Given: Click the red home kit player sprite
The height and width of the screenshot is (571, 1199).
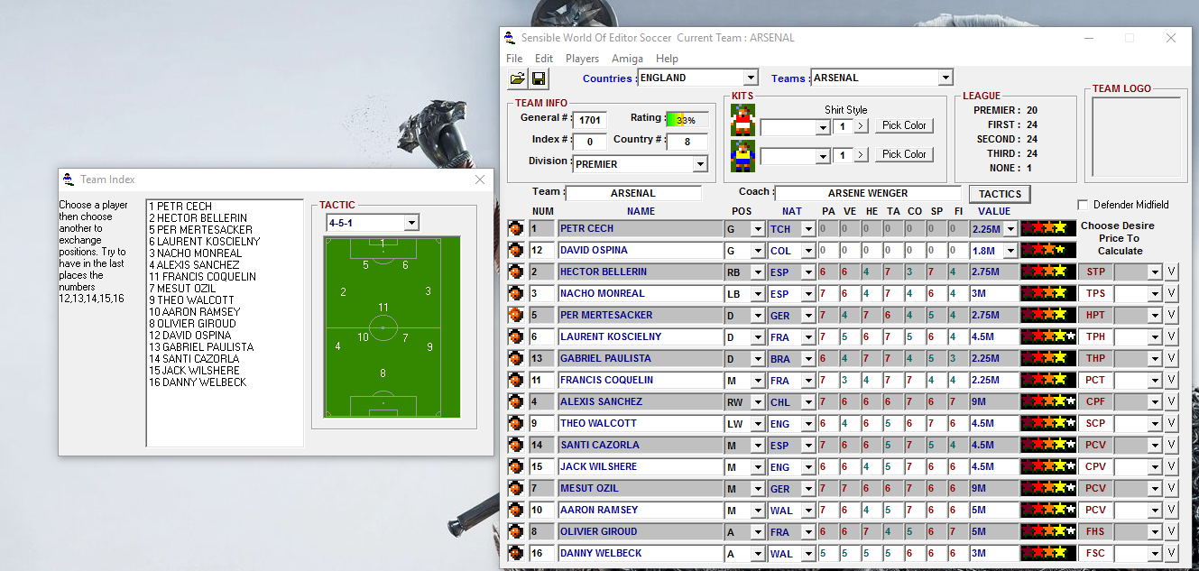Looking at the screenshot, I should (742, 121).
